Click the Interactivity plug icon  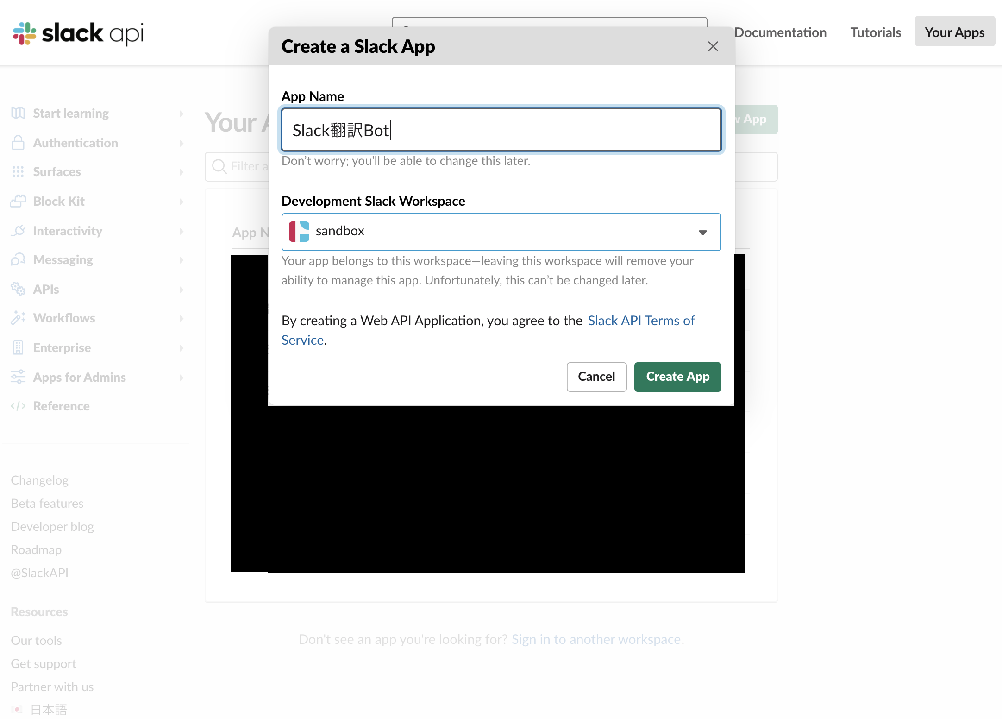click(18, 231)
